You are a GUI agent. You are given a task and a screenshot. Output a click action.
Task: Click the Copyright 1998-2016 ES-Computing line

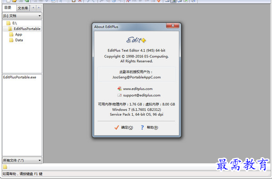click(136, 56)
